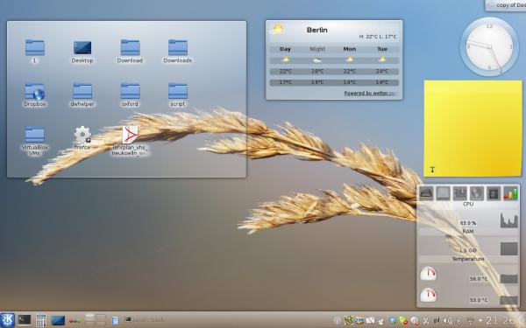Click the virtual desktop pager
526x328 pixels.
(x=96, y=320)
